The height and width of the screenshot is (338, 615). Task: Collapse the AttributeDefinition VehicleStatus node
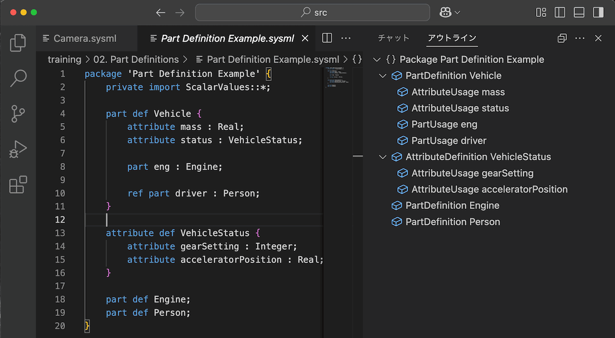point(383,157)
